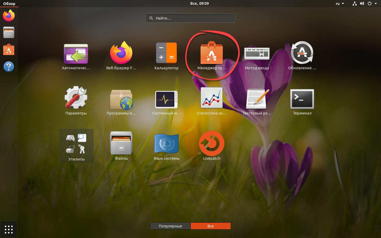Click the Обзор activities button

[x=9, y=4]
